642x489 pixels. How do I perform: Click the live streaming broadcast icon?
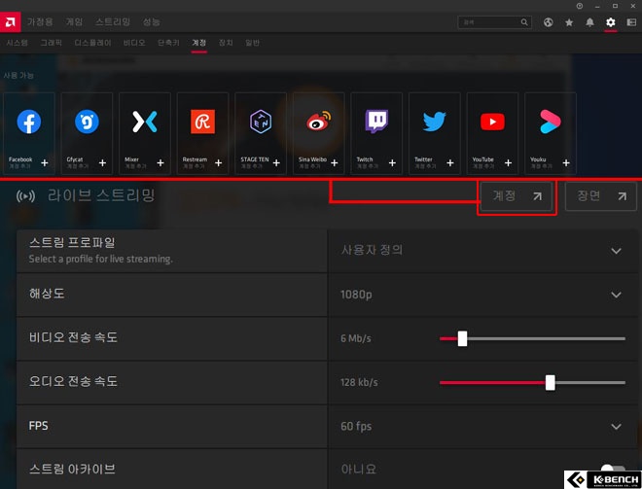click(25, 196)
